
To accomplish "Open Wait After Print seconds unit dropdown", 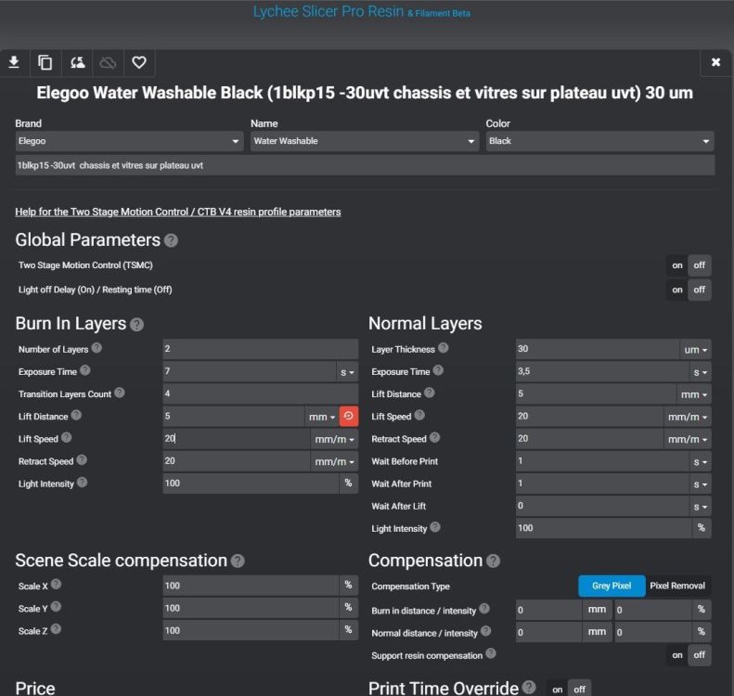I will click(701, 484).
